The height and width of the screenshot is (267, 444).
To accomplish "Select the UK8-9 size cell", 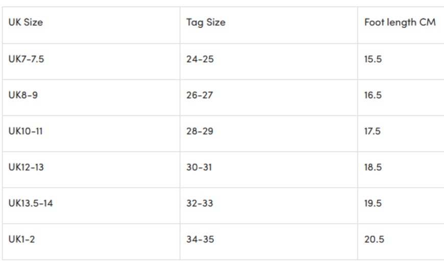I will tap(23, 95).
